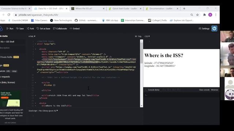Open Internships Summer bookmark
The height and width of the screenshot is (131, 234).
point(133,20)
